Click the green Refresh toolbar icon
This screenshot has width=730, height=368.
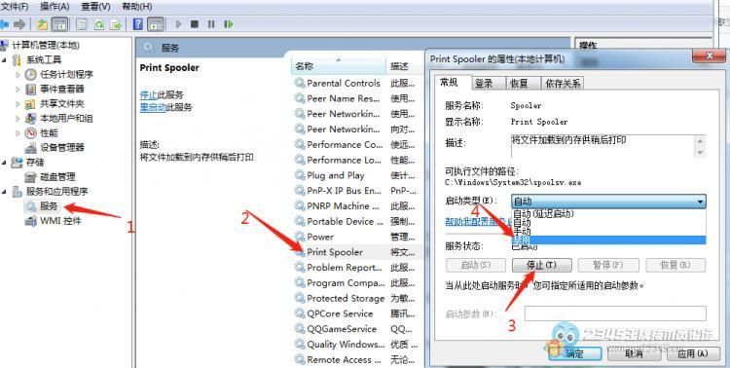click(x=98, y=24)
